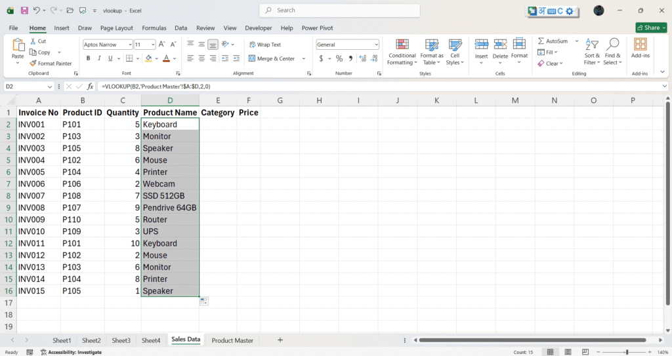The width and height of the screenshot is (672, 356).
Task: Top align cell contents
Action: (190, 44)
